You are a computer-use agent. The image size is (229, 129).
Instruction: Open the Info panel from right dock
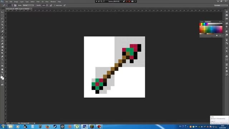point(226,15)
